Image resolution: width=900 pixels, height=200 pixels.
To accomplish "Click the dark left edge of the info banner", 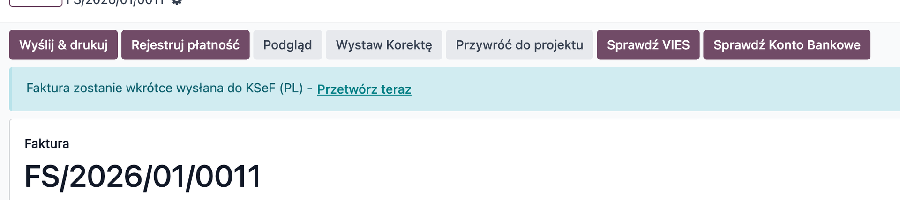I will coord(11,89).
